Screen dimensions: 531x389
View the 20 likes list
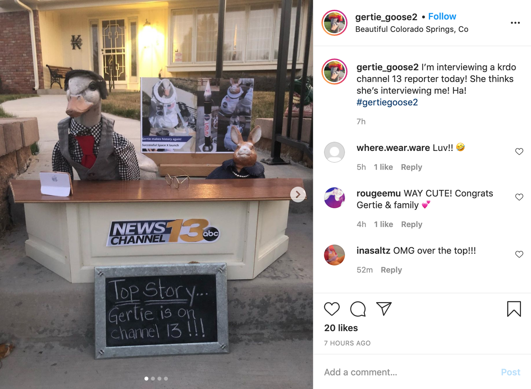(341, 328)
